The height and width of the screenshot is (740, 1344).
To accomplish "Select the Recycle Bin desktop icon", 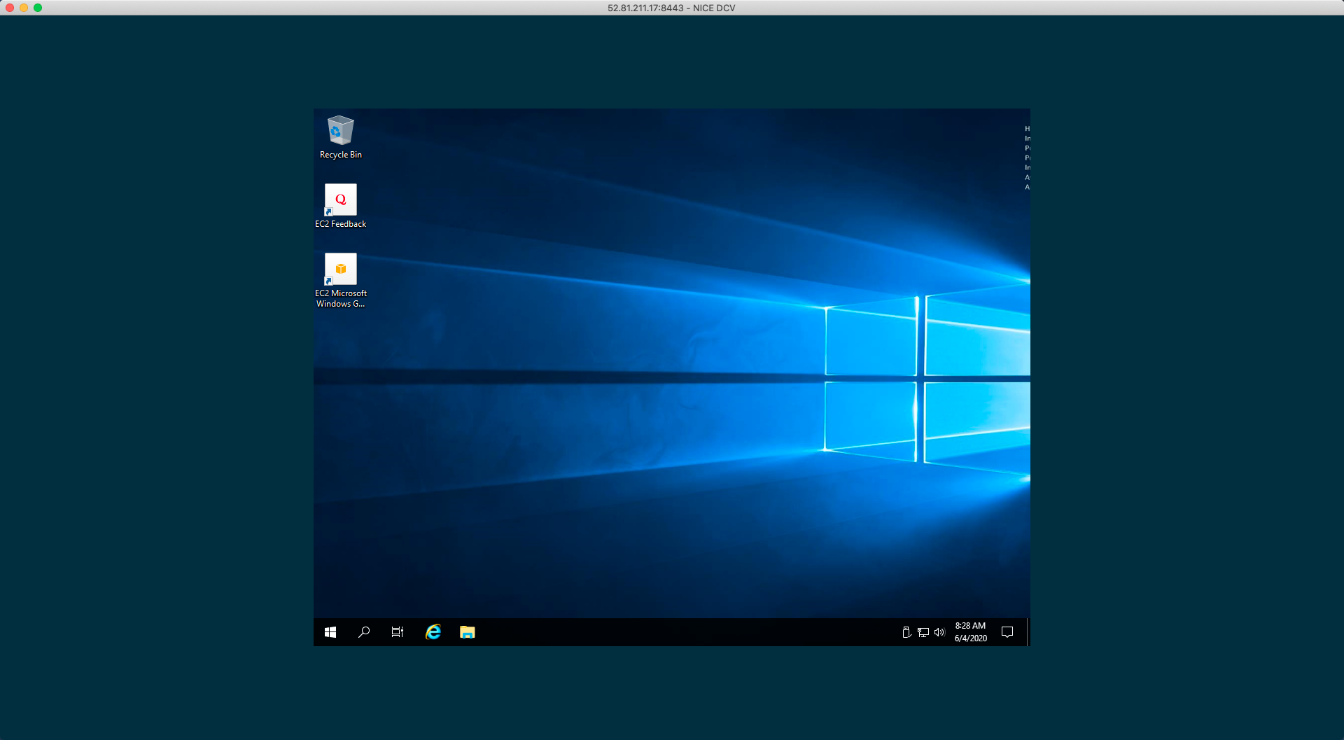I will 341,131.
